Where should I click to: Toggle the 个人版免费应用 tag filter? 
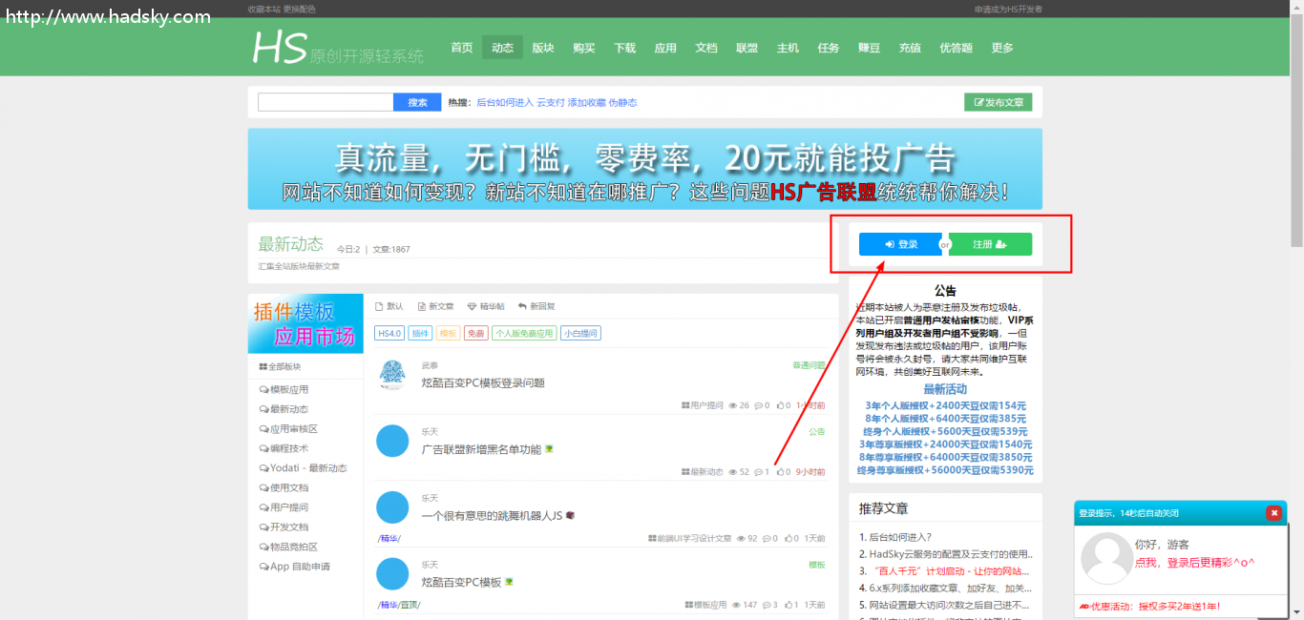pos(524,333)
